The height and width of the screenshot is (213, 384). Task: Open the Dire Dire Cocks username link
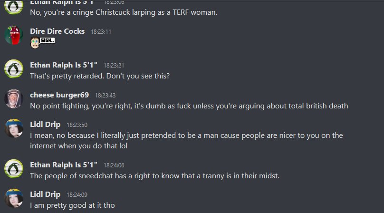(57, 31)
